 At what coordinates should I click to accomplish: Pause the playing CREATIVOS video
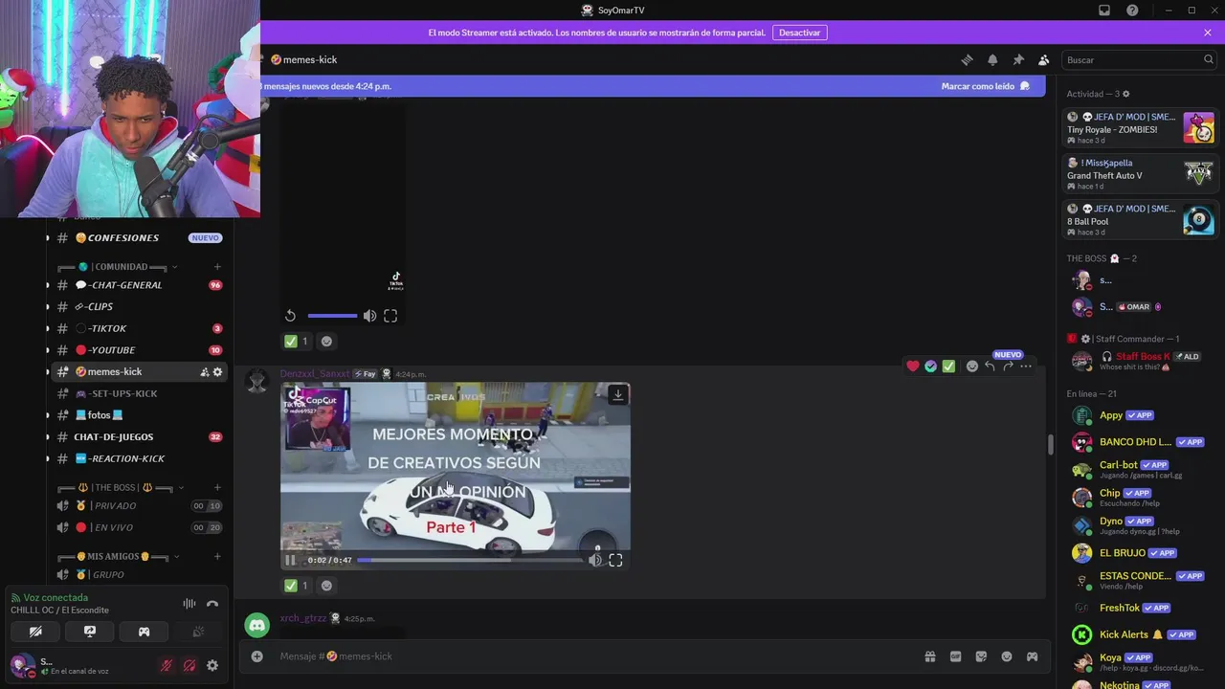291,560
